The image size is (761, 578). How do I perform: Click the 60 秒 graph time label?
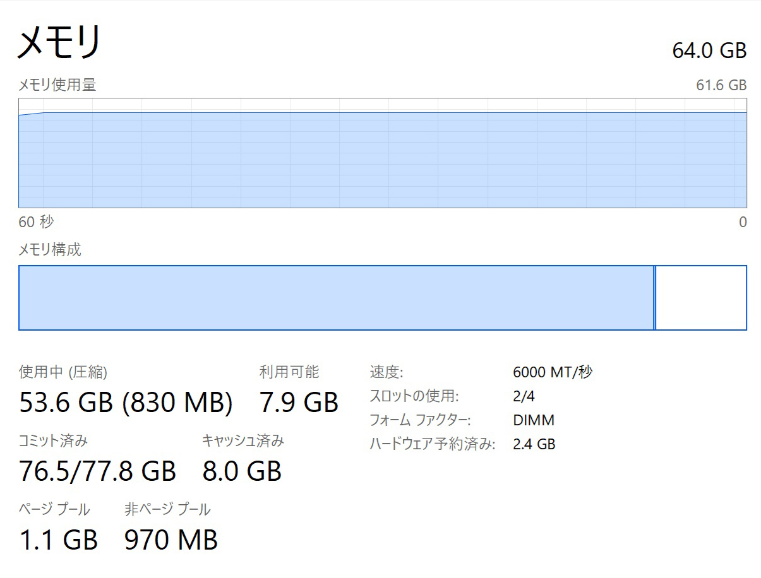pyautogui.click(x=37, y=222)
